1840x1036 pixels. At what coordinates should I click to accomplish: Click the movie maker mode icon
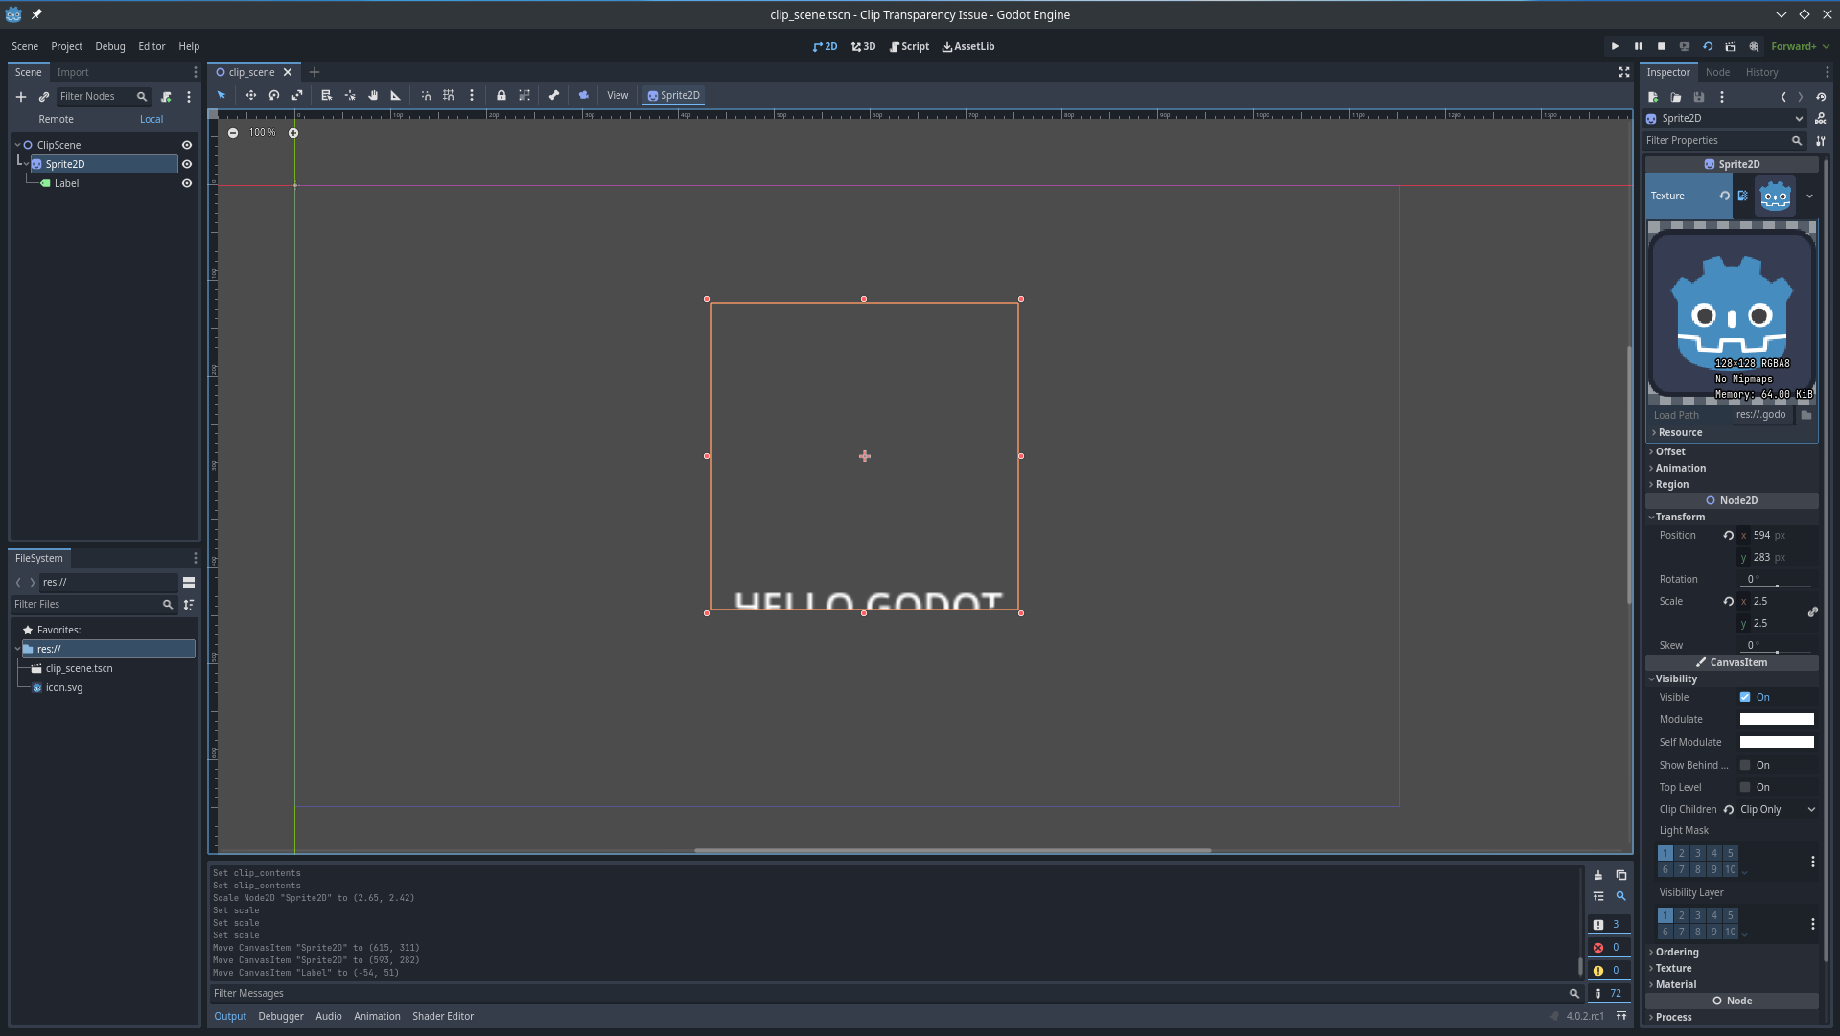pos(1754,46)
